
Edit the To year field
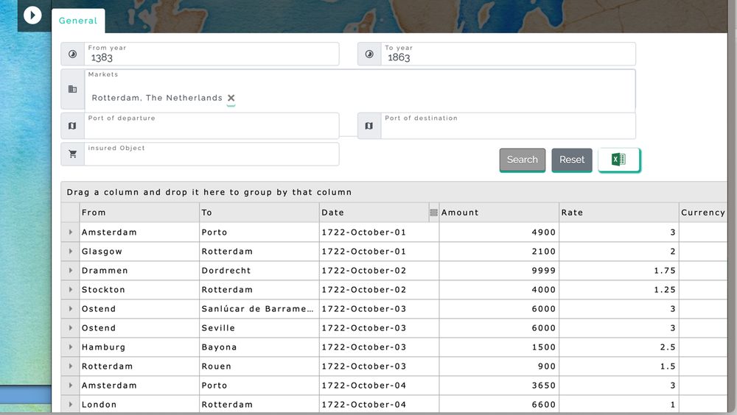508,54
